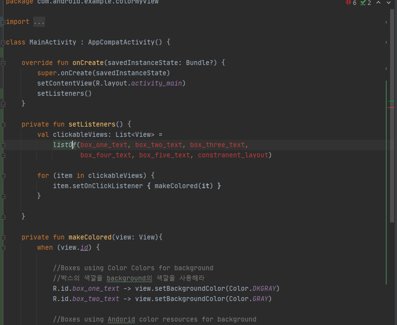Collapse the for loop fold marker
Image resolution: width=397 pixels, height=325 pixels.
(3, 176)
